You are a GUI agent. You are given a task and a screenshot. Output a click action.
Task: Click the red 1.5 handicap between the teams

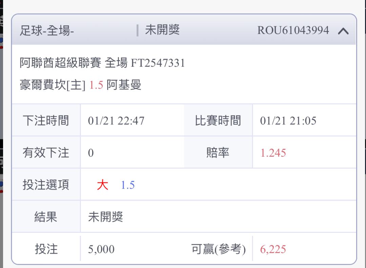pos(96,85)
